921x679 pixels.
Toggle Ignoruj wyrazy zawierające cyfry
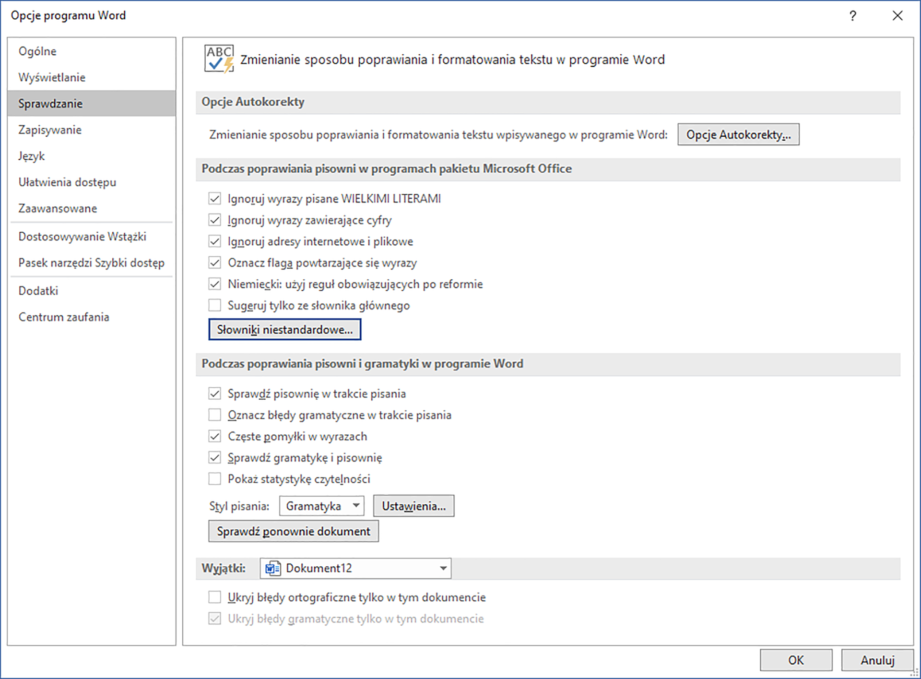click(214, 220)
